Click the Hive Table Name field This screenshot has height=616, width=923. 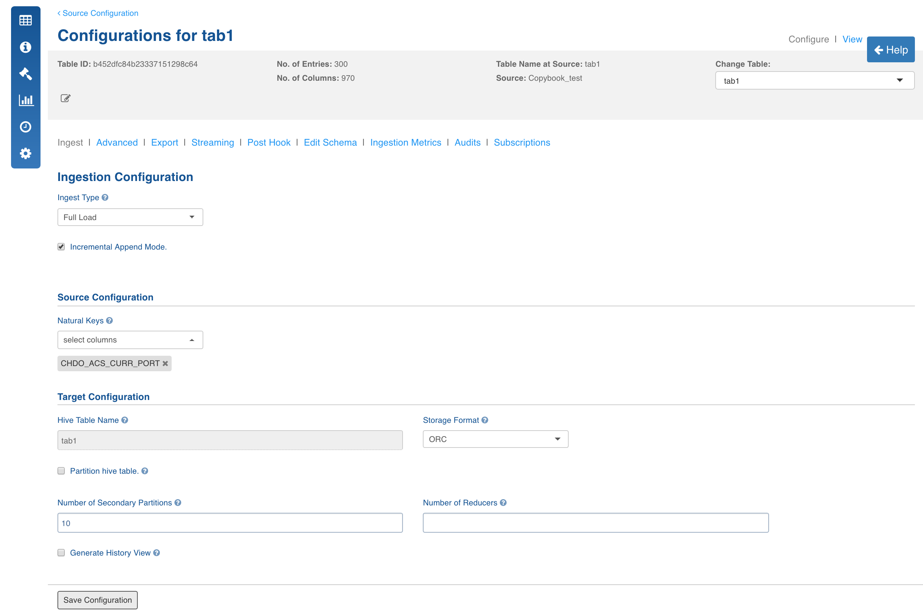pos(230,441)
